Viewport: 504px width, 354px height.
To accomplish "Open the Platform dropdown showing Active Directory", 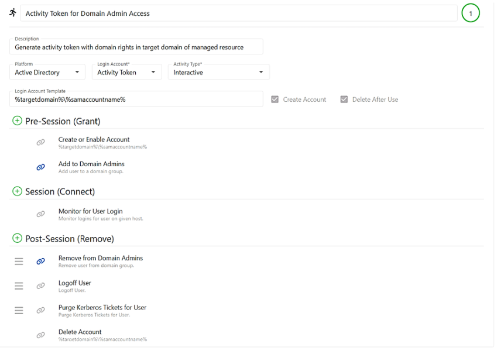I will click(47, 72).
